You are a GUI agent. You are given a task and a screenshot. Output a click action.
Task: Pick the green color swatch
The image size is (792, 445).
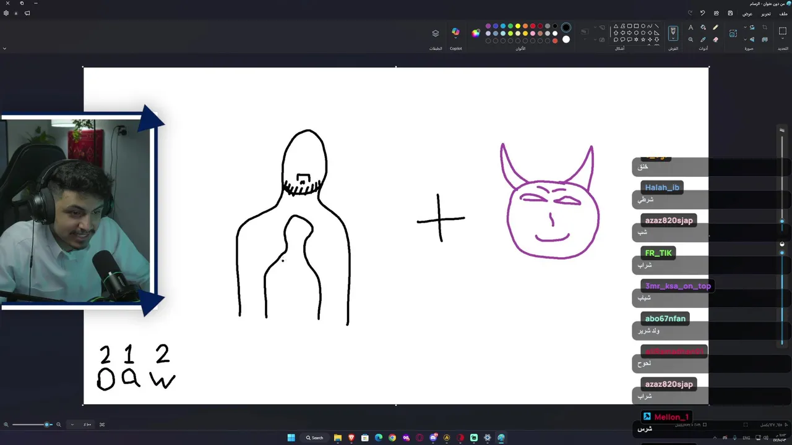pyautogui.click(x=510, y=26)
